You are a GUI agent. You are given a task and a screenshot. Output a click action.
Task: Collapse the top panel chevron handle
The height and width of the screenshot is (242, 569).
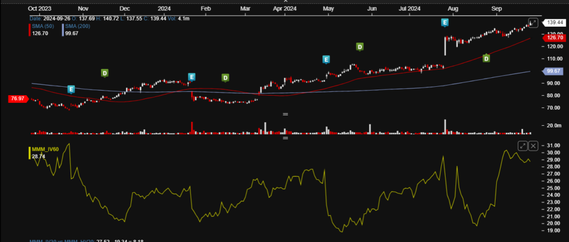click(285, 2)
